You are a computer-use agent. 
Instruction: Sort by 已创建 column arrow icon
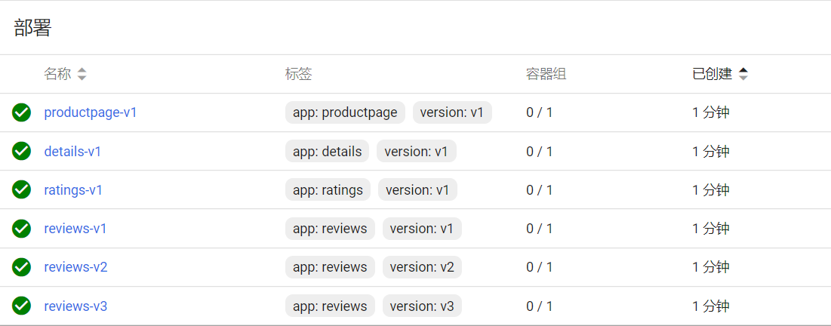point(743,74)
